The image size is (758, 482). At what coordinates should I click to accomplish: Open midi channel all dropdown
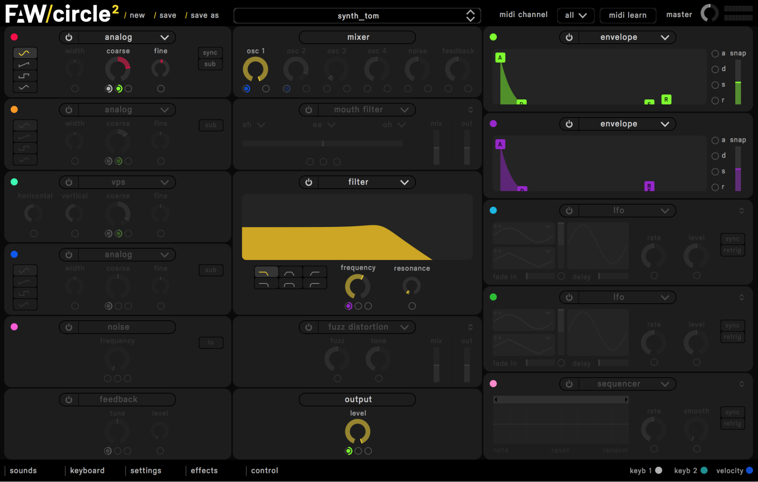[576, 15]
